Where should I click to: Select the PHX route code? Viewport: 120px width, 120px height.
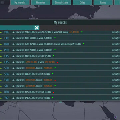[x=6, y=50]
